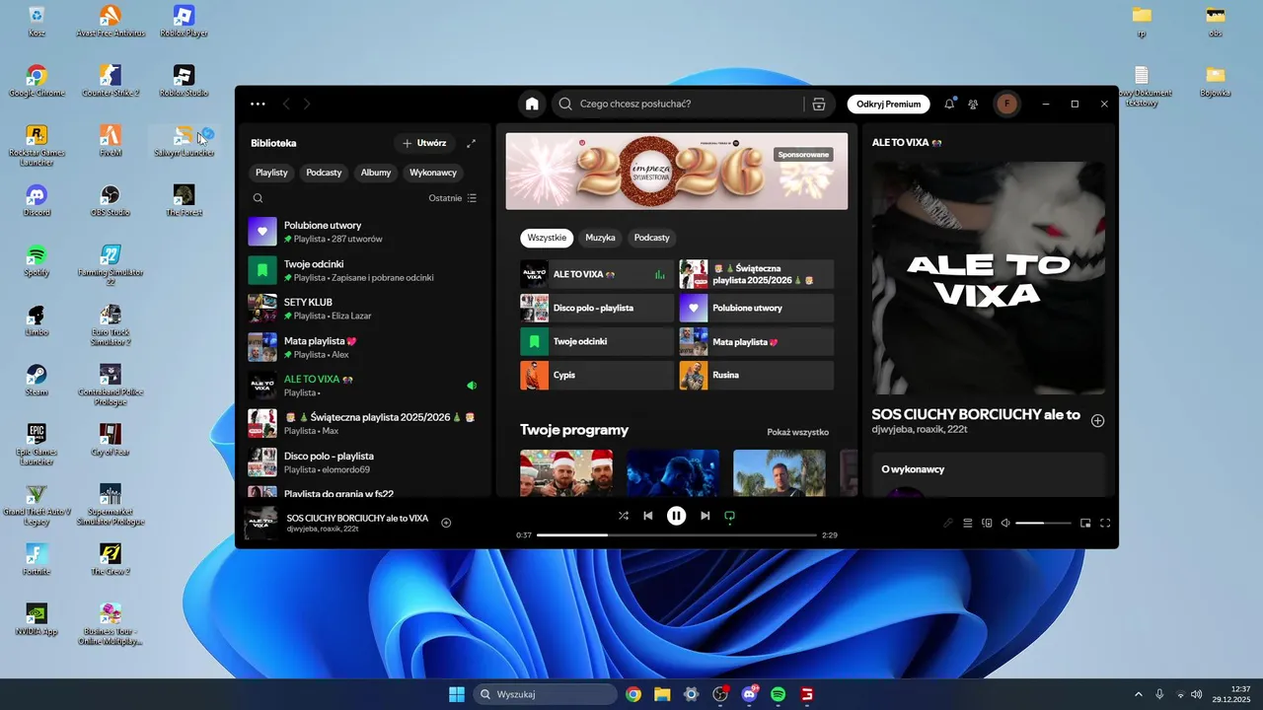The width and height of the screenshot is (1263, 710).
Task: Open the three-dots menu in Spotify title bar
Action: (x=258, y=104)
